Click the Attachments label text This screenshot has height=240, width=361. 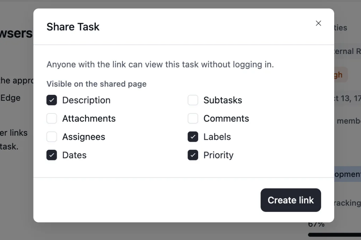click(x=89, y=118)
